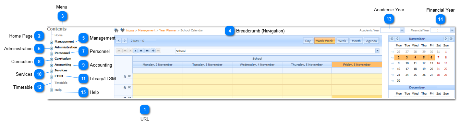Switch to Day view
This screenshot has height=127, width=460.
(308, 41)
